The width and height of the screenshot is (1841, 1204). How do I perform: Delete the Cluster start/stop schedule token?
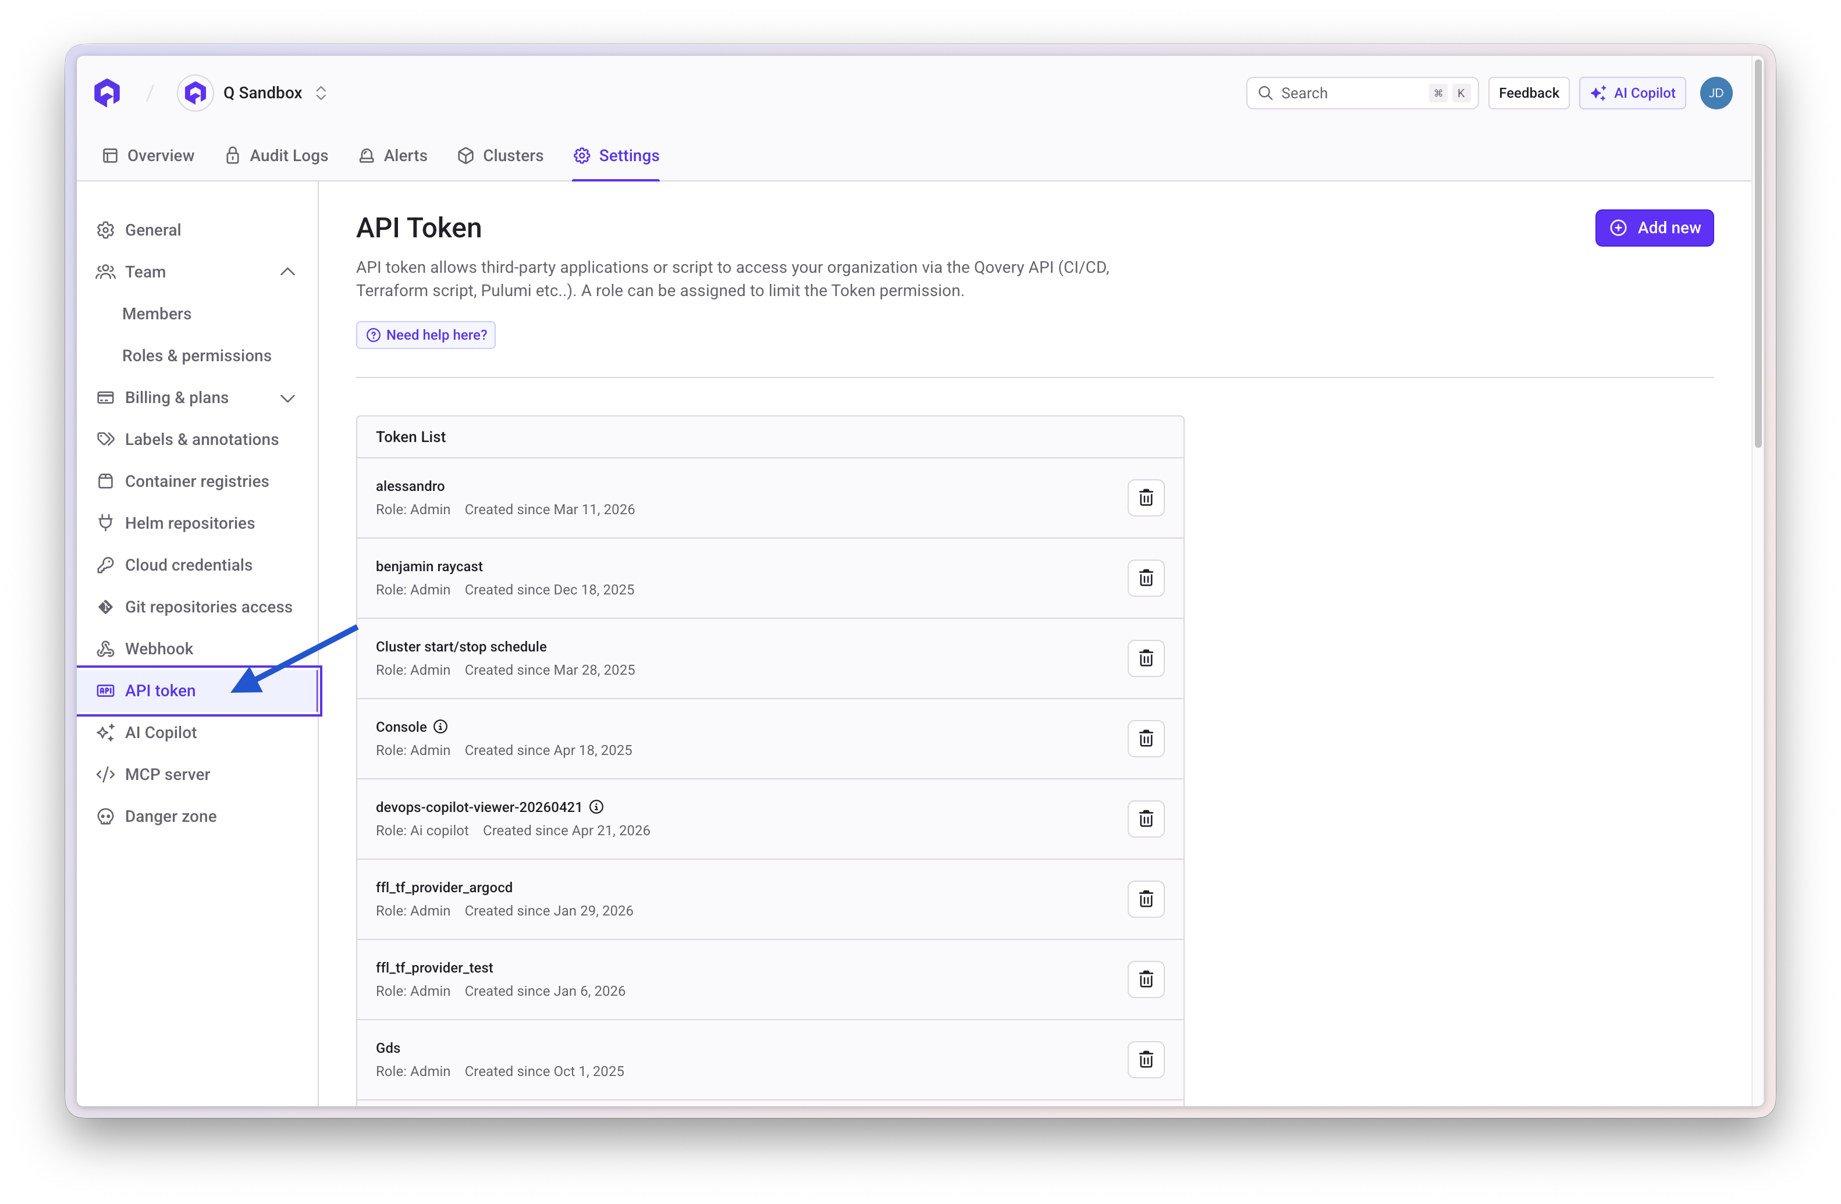[1146, 658]
